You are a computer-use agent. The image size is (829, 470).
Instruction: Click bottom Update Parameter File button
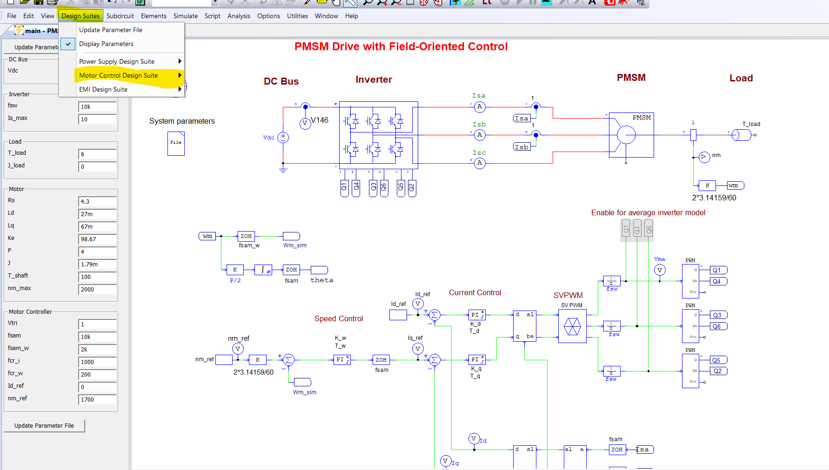click(44, 425)
